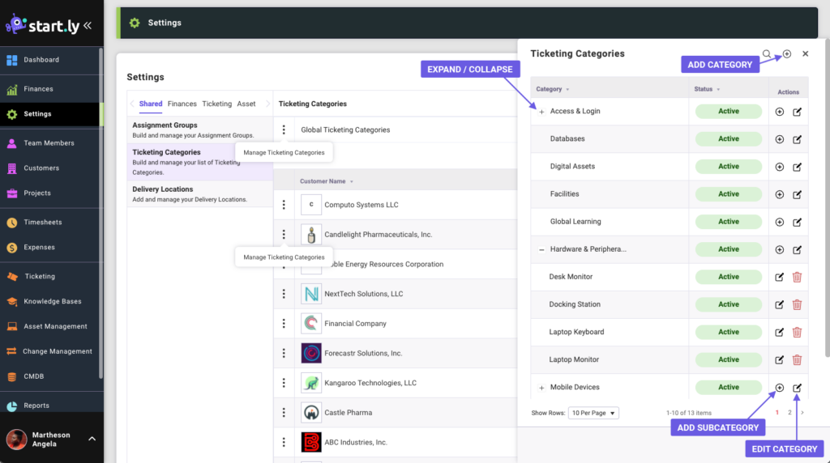Open the Customers section
Viewport: 830px width, 463px height.
coord(41,168)
